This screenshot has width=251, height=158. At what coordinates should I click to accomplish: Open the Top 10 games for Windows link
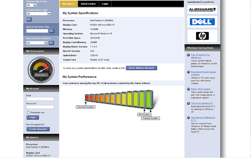pyautogui.click(x=200, y=56)
